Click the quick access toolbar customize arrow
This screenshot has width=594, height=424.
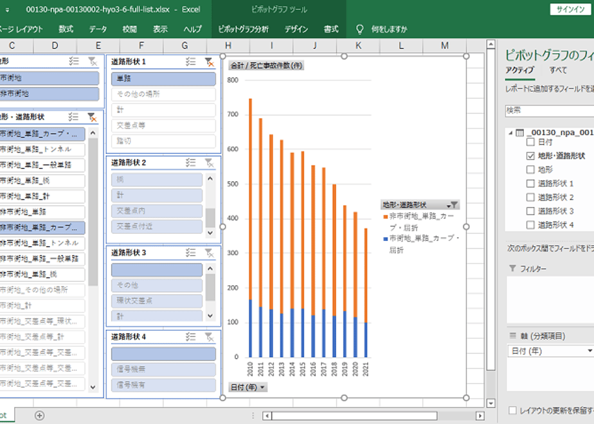(7, 10)
